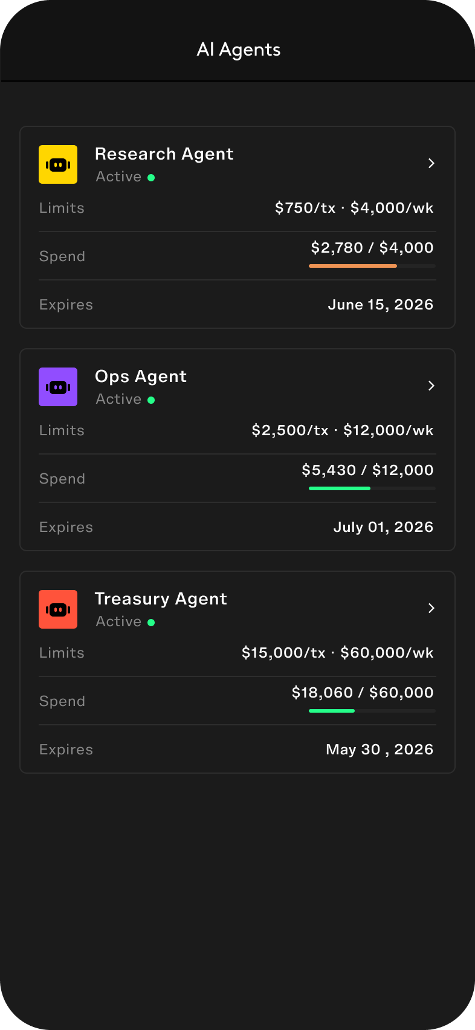Expand Ops Agent using right chevron
This screenshot has height=1030, width=475.
tap(431, 386)
